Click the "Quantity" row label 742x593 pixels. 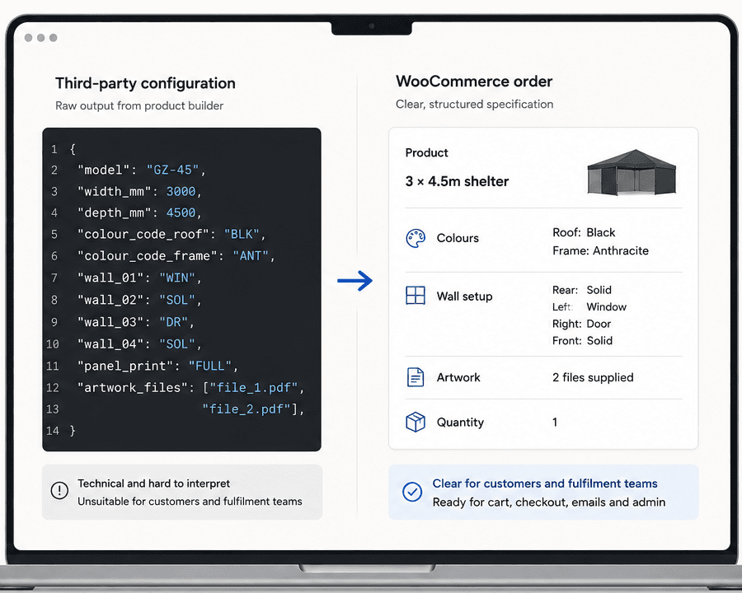pyautogui.click(x=460, y=423)
